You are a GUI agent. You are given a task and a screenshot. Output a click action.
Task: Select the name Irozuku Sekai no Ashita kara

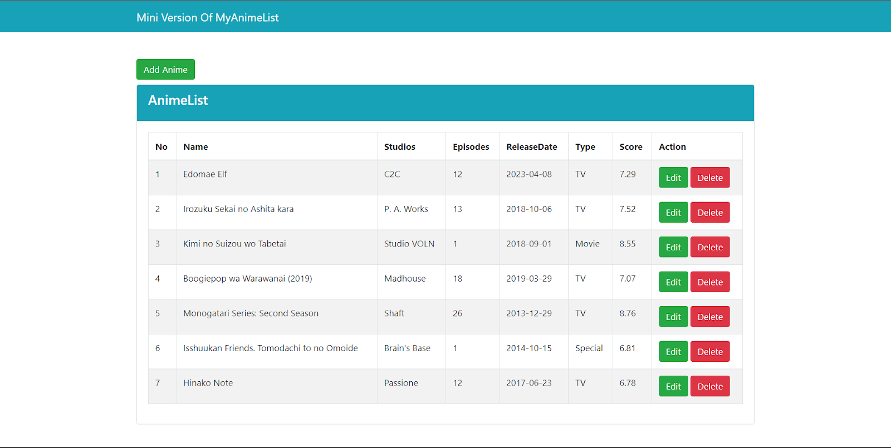pos(238,209)
